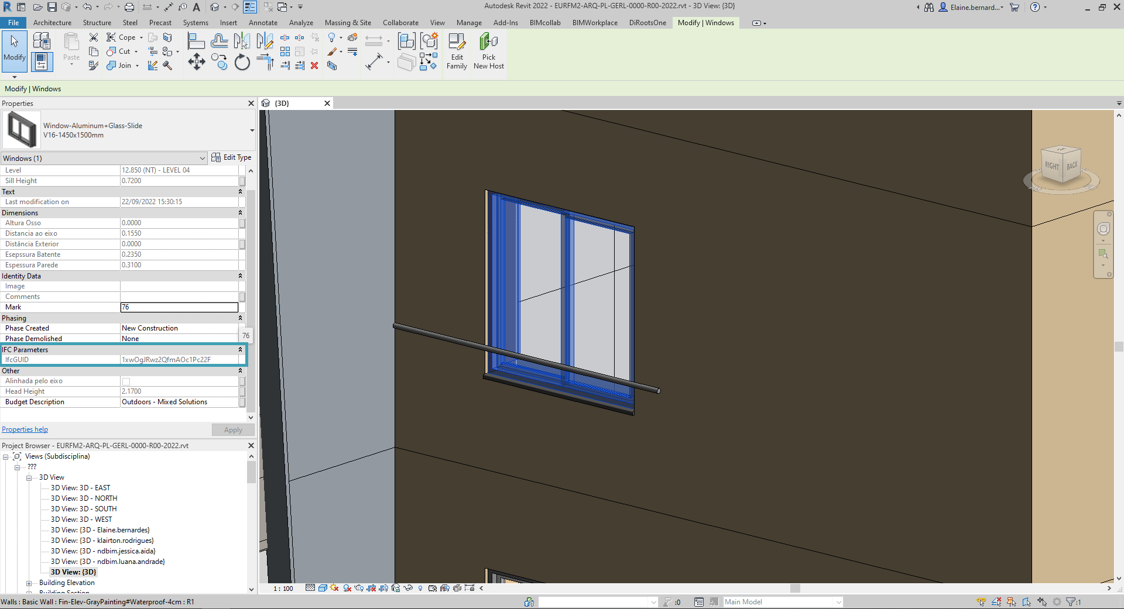Open the Manage menu tab

tap(468, 23)
